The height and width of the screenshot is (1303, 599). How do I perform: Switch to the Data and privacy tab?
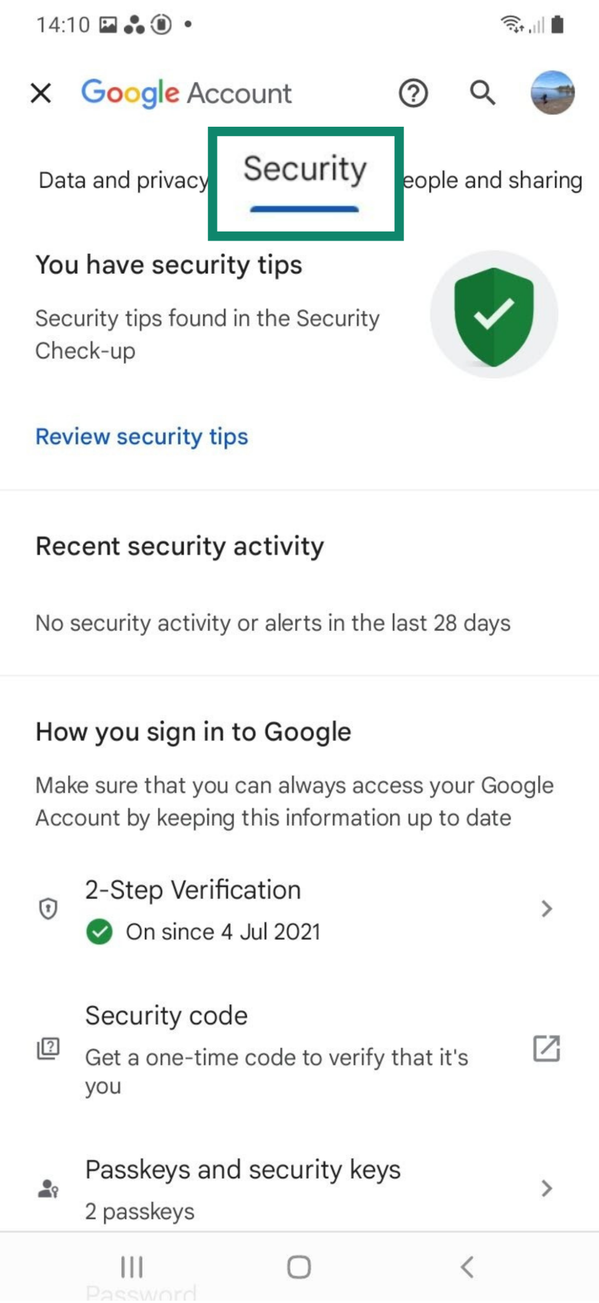122,179
